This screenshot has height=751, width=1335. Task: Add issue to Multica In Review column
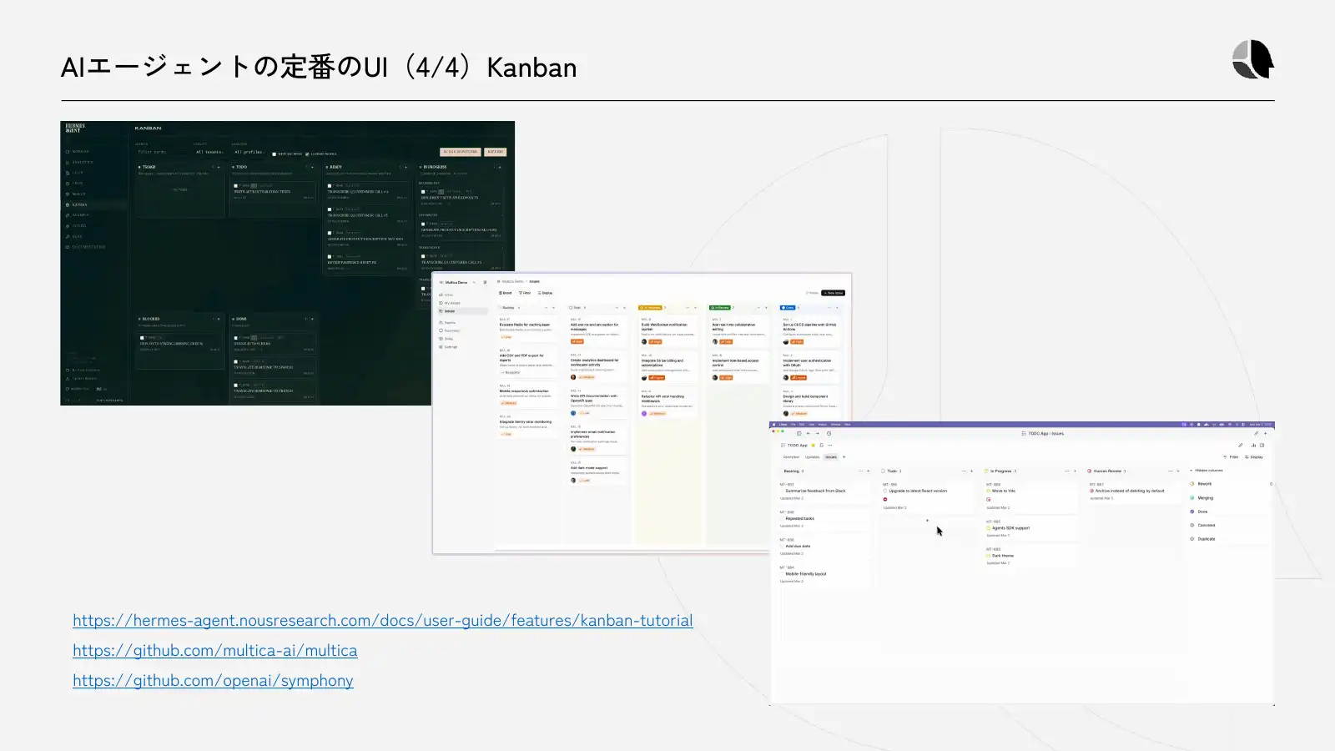point(766,308)
